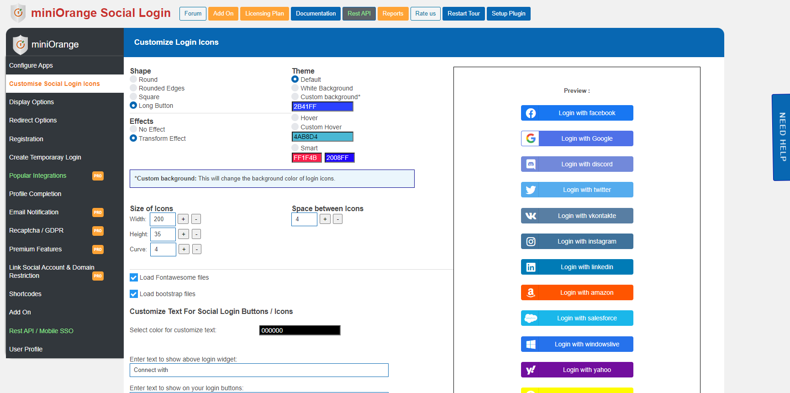Decrease icon Curve with the minus button
This screenshot has width=790, height=393.
click(x=197, y=250)
